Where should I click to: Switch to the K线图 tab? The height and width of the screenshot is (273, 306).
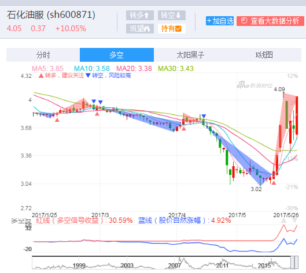pos(264,55)
